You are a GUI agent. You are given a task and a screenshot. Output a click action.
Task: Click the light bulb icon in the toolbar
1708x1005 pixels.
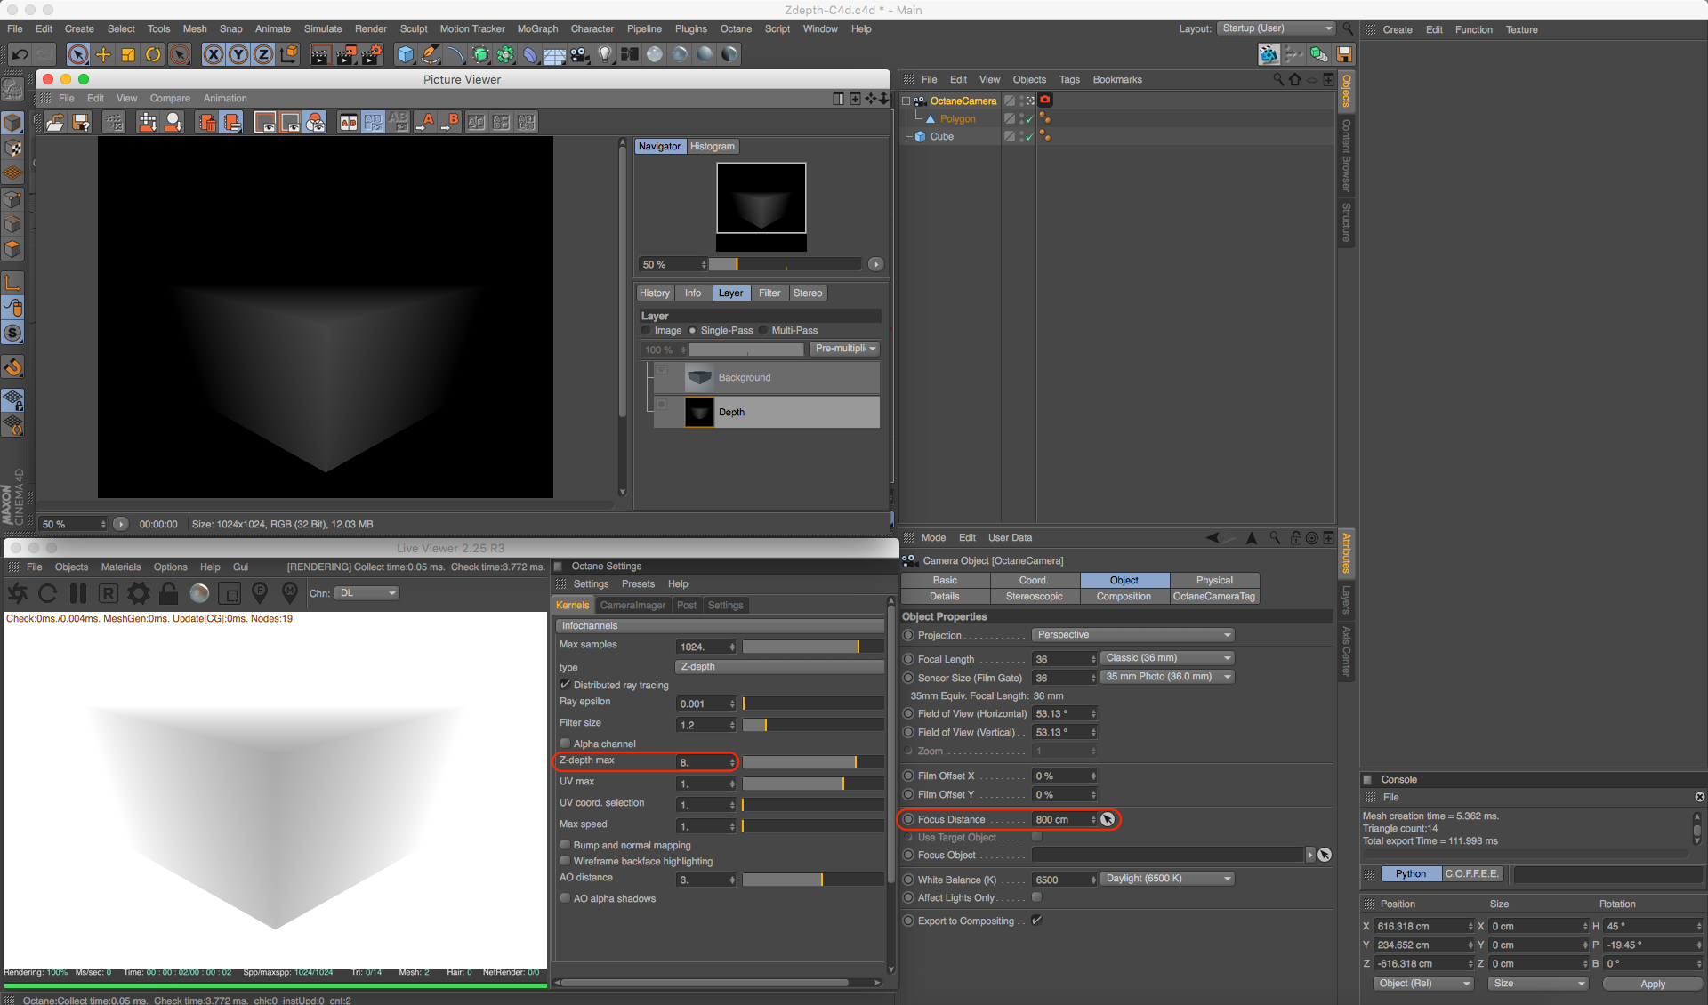click(605, 55)
